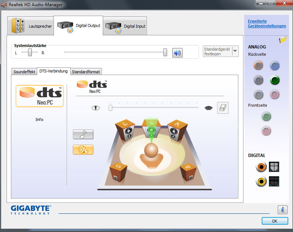The width and height of the screenshot is (293, 232).
Task: Reset DTS settings with the eraser button
Action: click(x=223, y=108)
